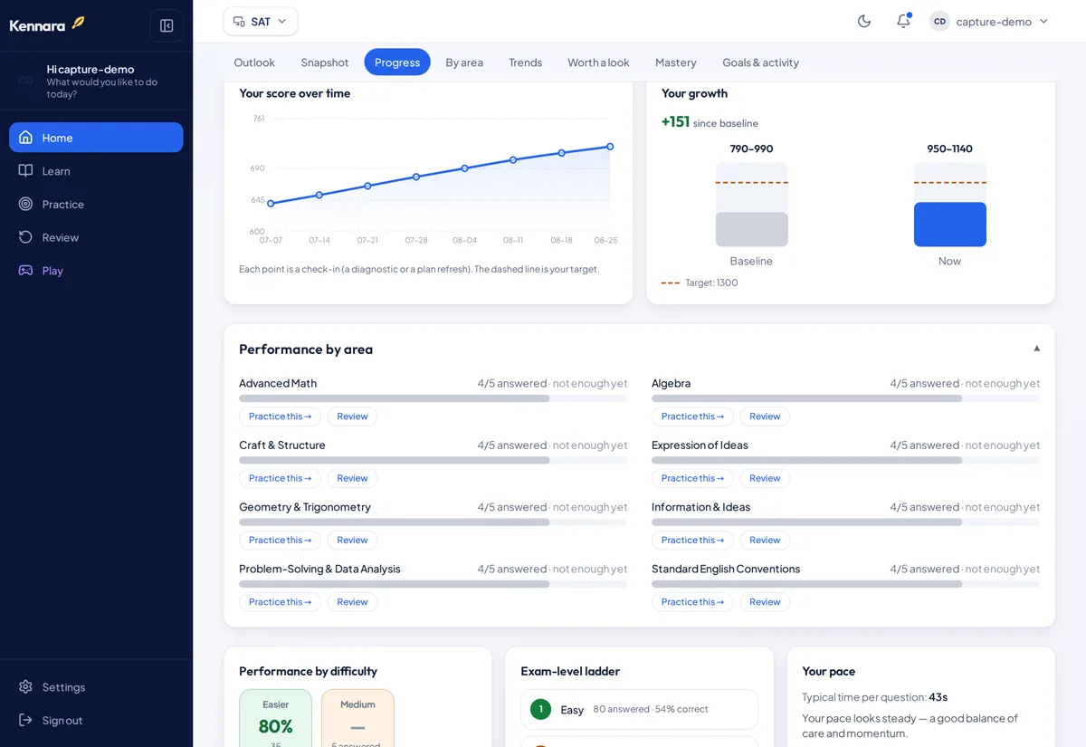Click Review for Geometry & Trigonometry

tap(352, 540)
